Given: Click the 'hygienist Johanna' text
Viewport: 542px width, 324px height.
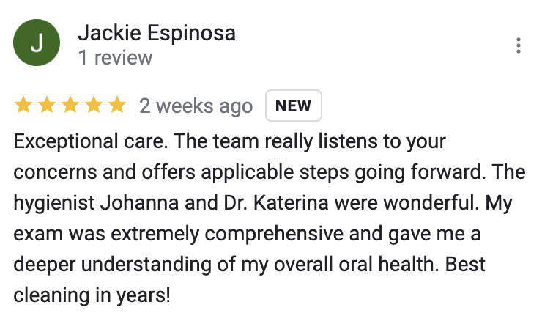Looking at the screenshot, I should (x=96, y=203).
